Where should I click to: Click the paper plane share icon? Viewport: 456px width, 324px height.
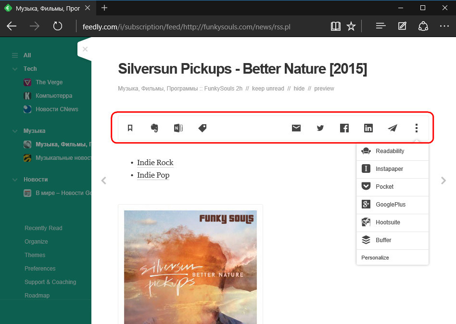click(393, 128)
